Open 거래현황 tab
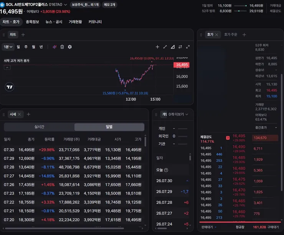 (x=75, y=22)
